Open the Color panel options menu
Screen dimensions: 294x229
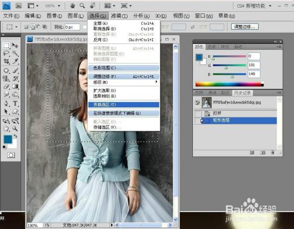pyautogui.click(x=279, y=47)
